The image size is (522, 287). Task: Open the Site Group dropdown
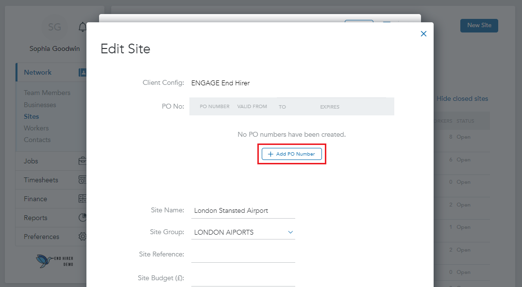243,232
